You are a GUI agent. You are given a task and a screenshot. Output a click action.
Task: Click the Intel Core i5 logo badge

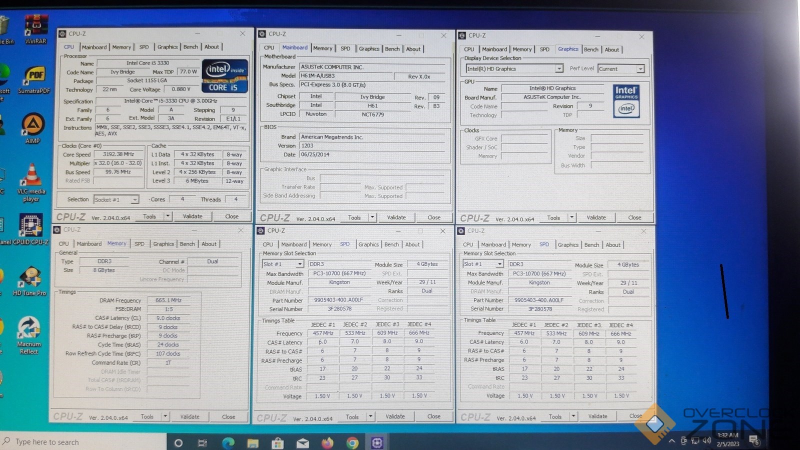pos(225,76)
